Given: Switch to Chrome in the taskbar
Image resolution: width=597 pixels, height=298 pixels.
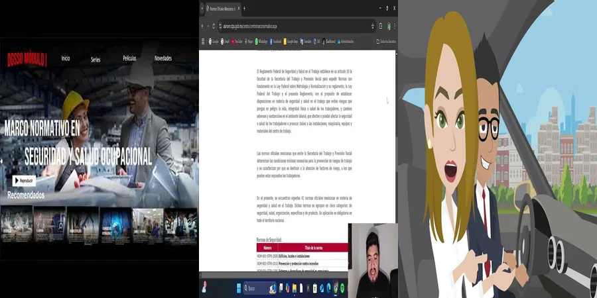Looking at the screenshot, I should 336,288.
